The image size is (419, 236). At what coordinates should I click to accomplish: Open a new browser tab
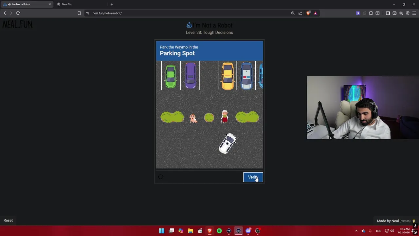tap(112, 4)
